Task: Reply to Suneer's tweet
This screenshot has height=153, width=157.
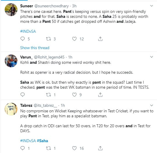Action: [22, 39]
